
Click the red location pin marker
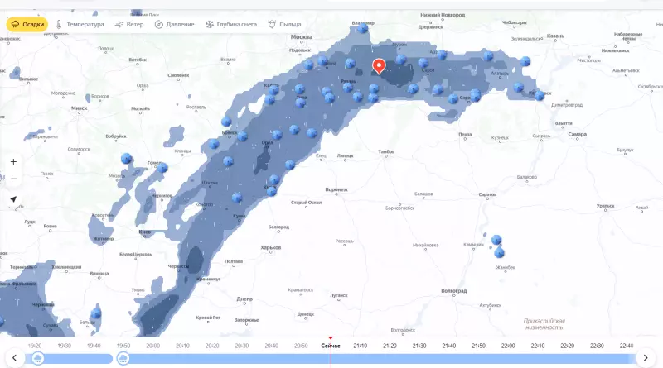tap(379, 67)
